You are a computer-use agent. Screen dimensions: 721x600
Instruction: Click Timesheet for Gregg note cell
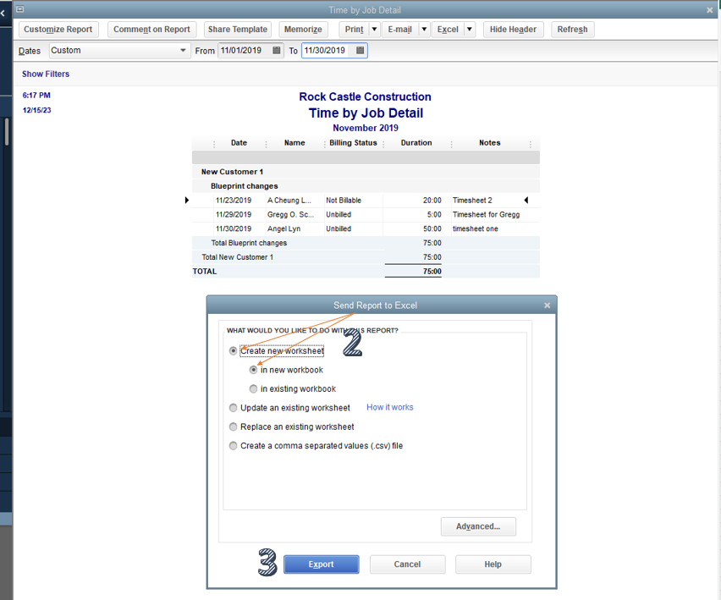point(486,215)
